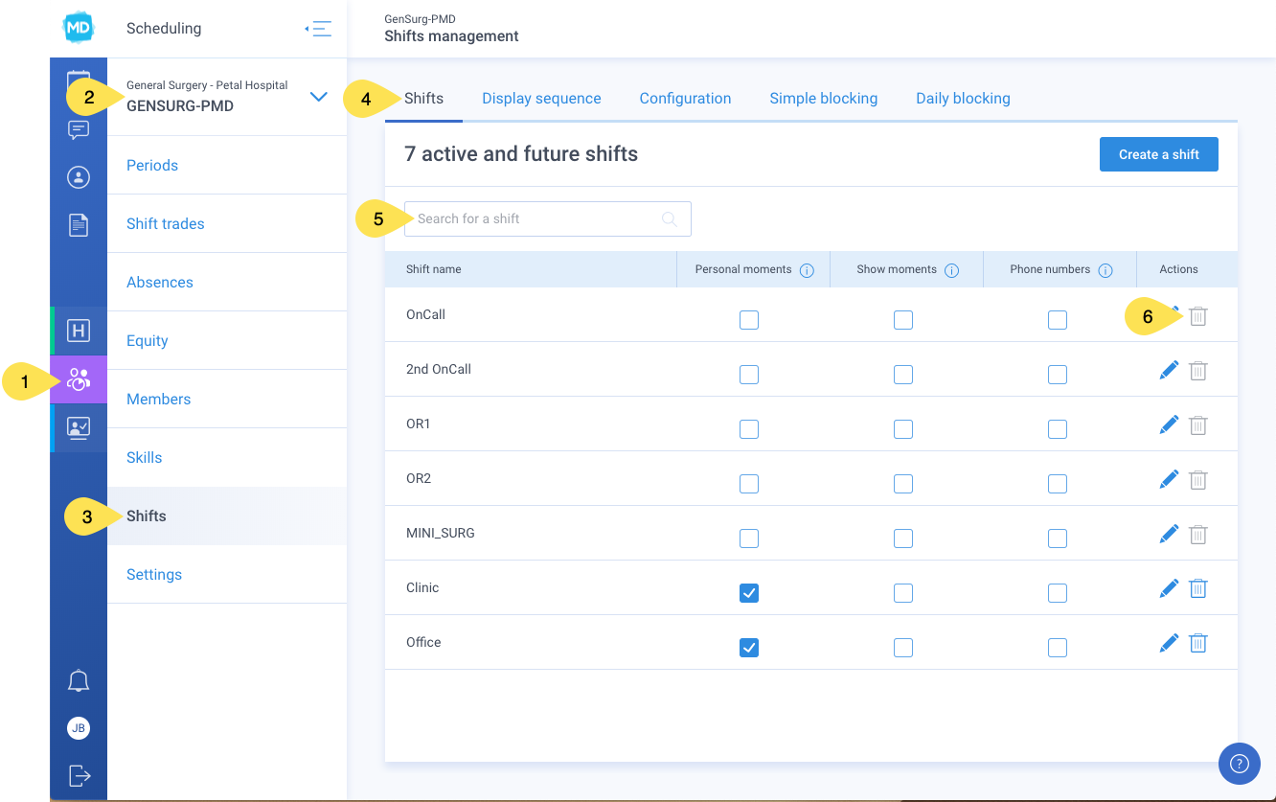Edit the OR1 shift with pencil icon

click(x=1169, y=424)
